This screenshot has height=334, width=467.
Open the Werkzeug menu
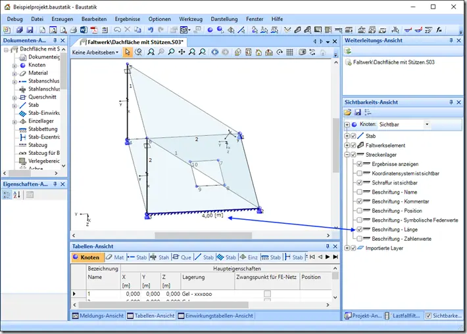pyautogui.click(x=191, y=19)
